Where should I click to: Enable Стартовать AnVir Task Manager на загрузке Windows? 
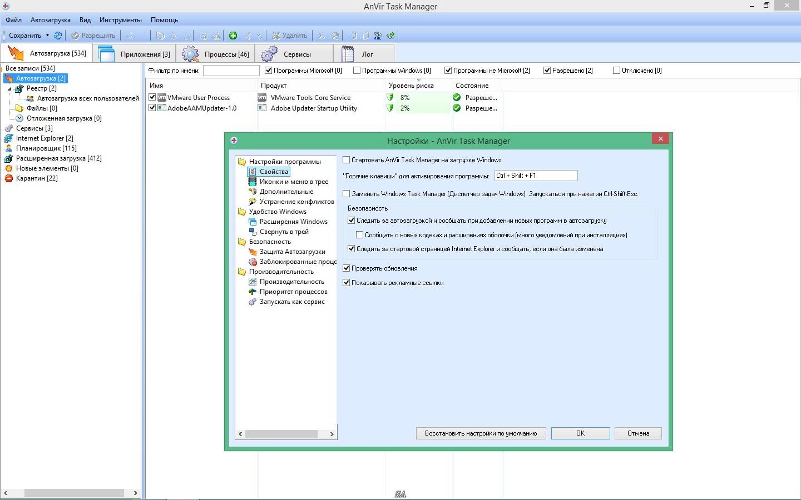(347, 160)
